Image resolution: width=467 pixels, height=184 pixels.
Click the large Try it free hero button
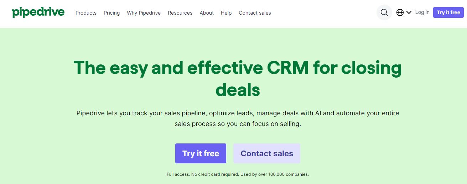click(201, 153)
